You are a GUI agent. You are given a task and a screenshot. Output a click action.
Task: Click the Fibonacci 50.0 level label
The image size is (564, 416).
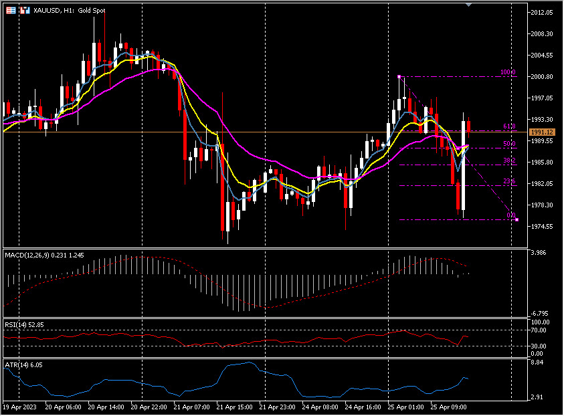(x=508, y=144)
